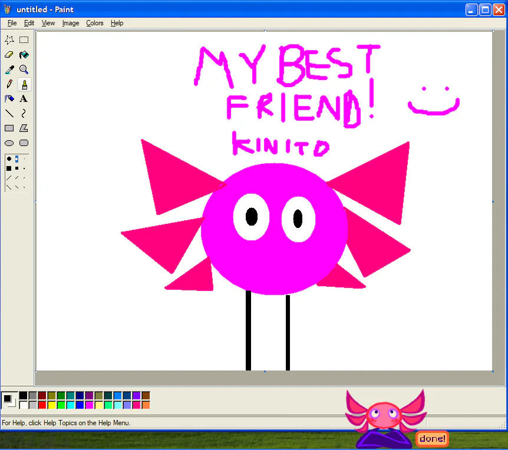Choose the Eraser tool
508x450 pixels.
[x=9, y=55]
